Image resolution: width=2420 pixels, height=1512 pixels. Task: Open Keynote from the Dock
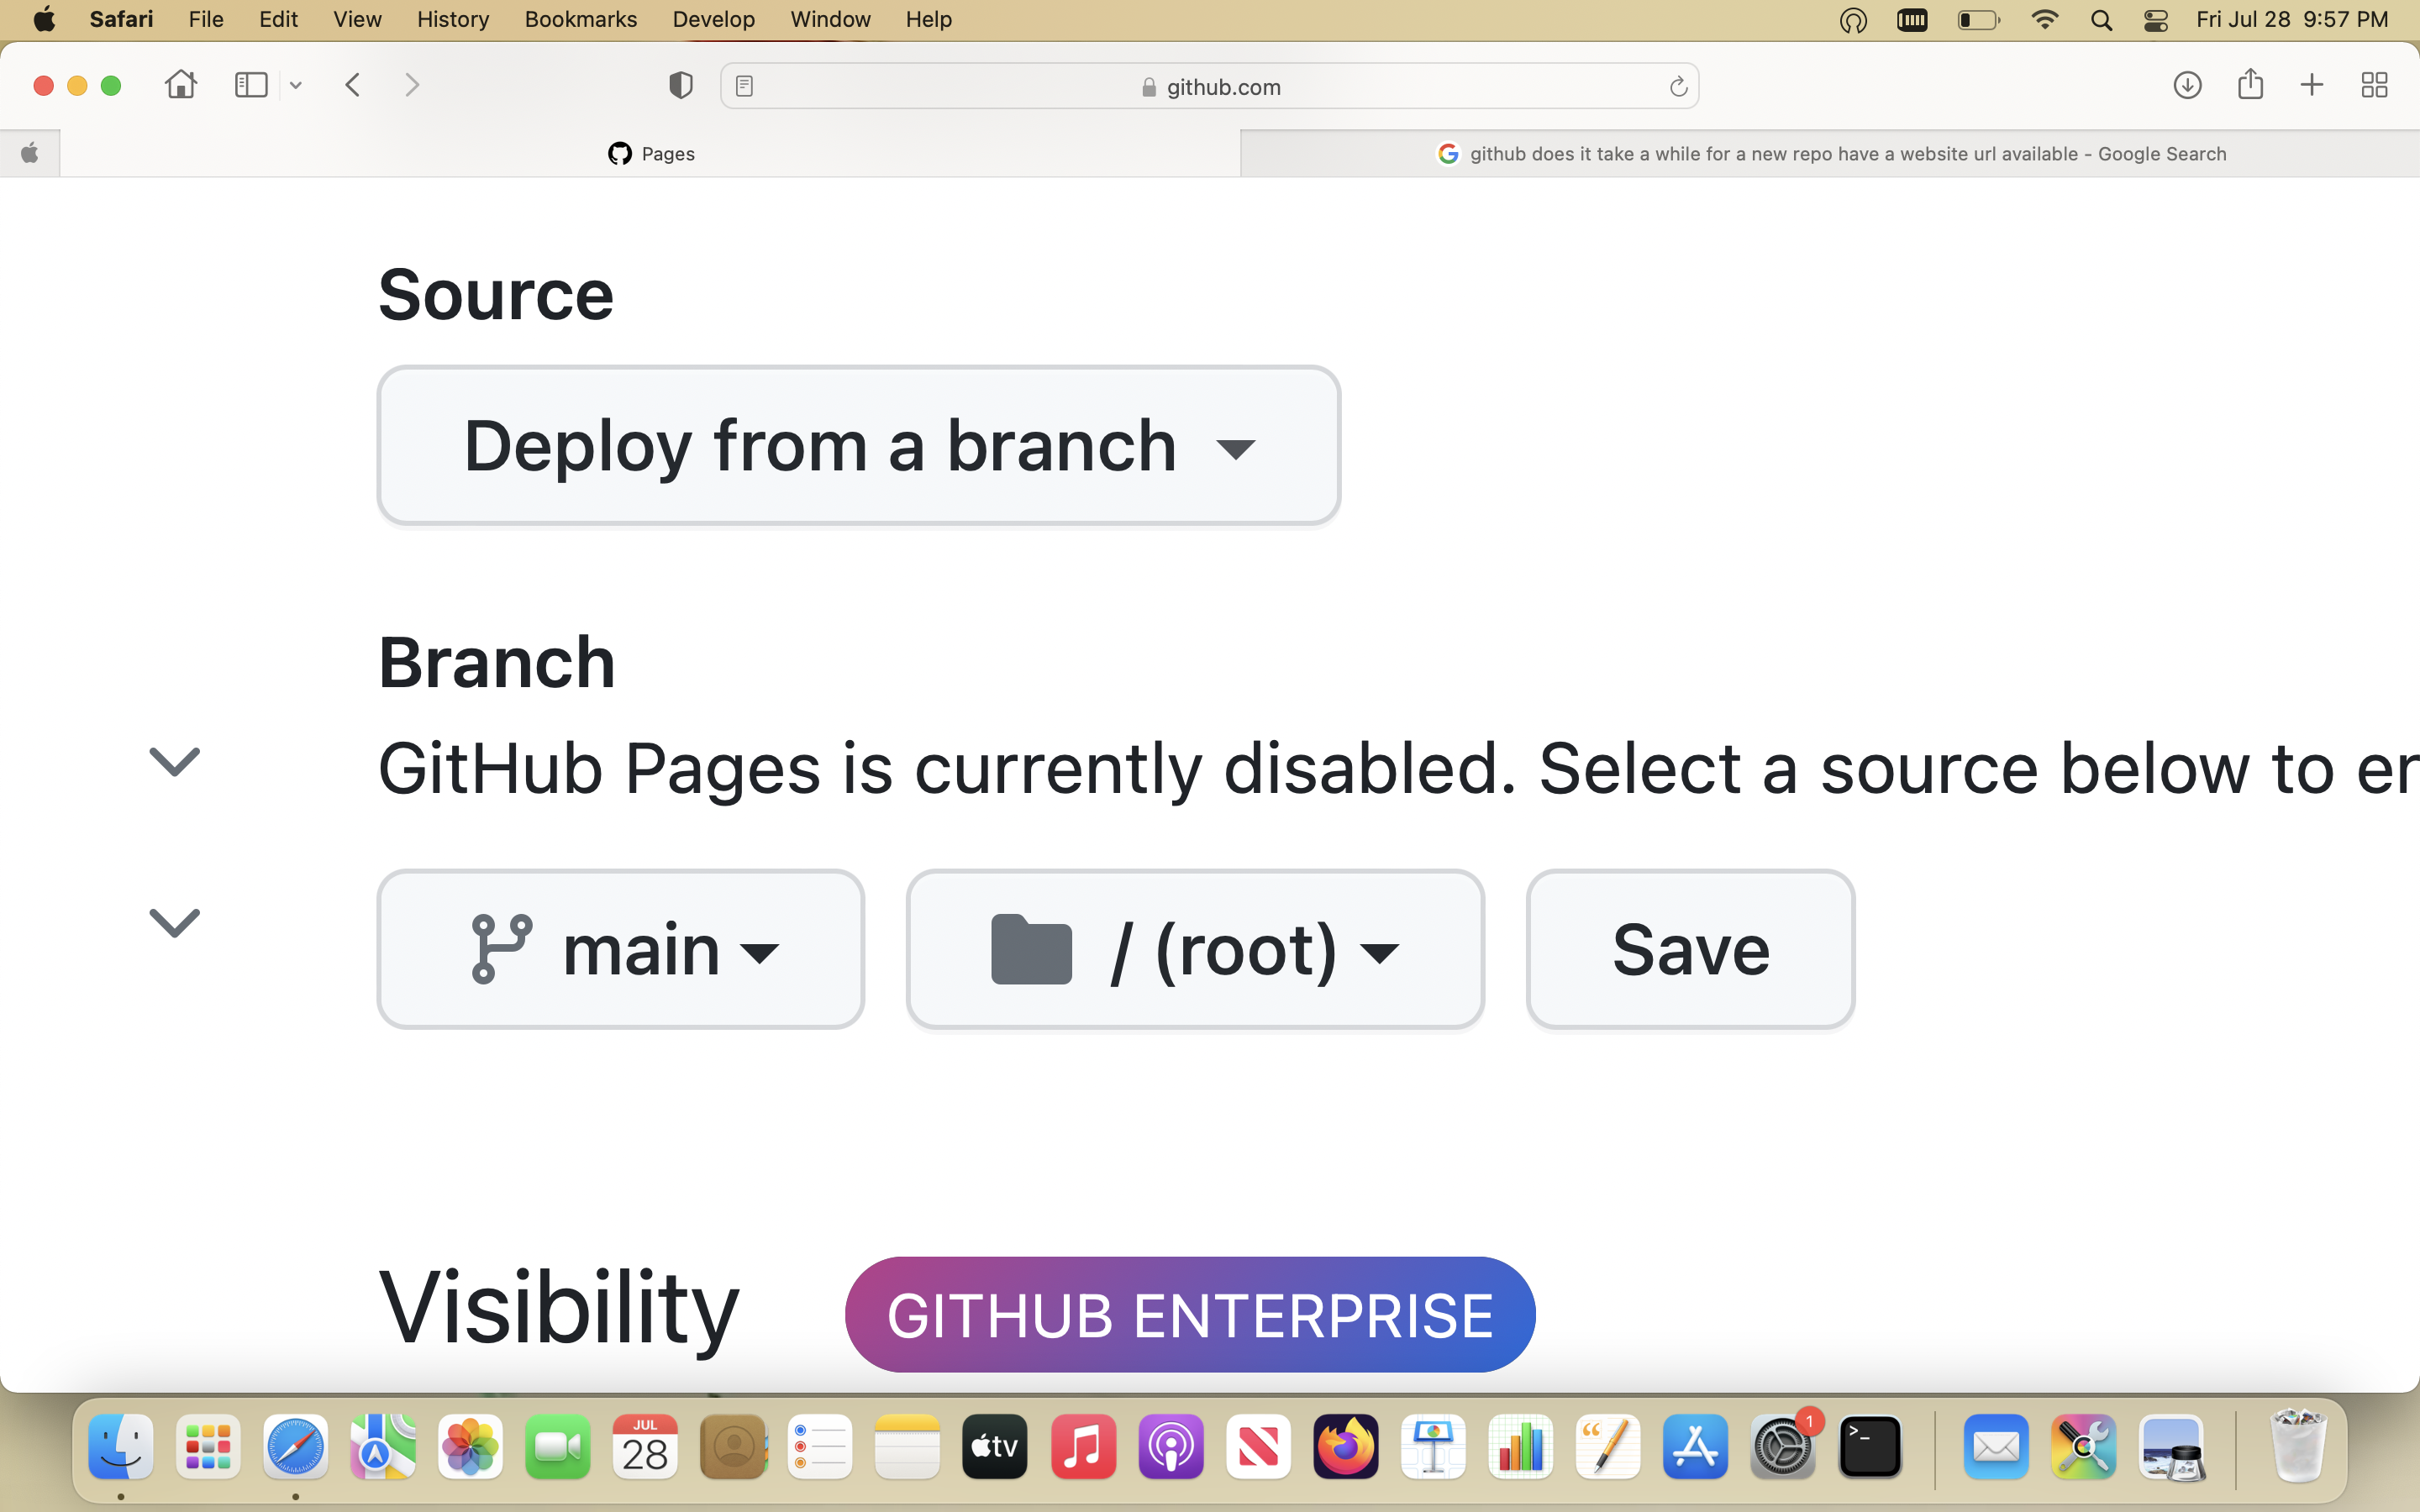pyautogui.click(x=1433, y=1446)
